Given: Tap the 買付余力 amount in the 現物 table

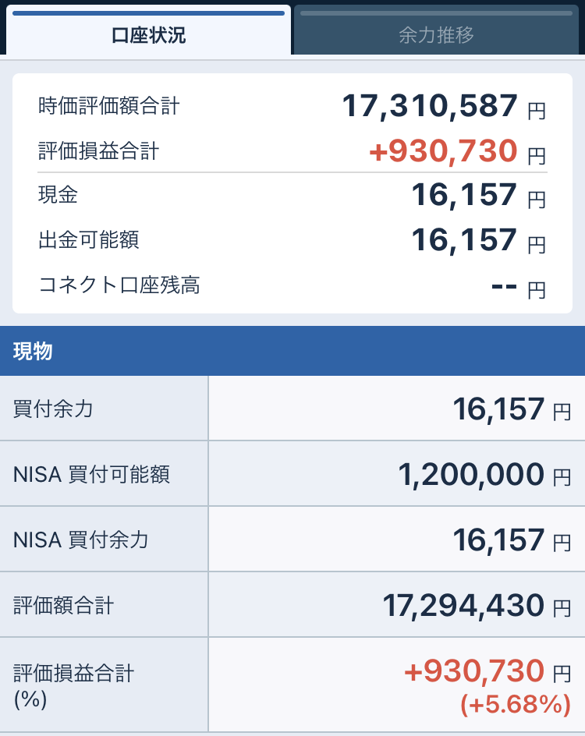Looking at the screenshot, I should click(498, 409).
